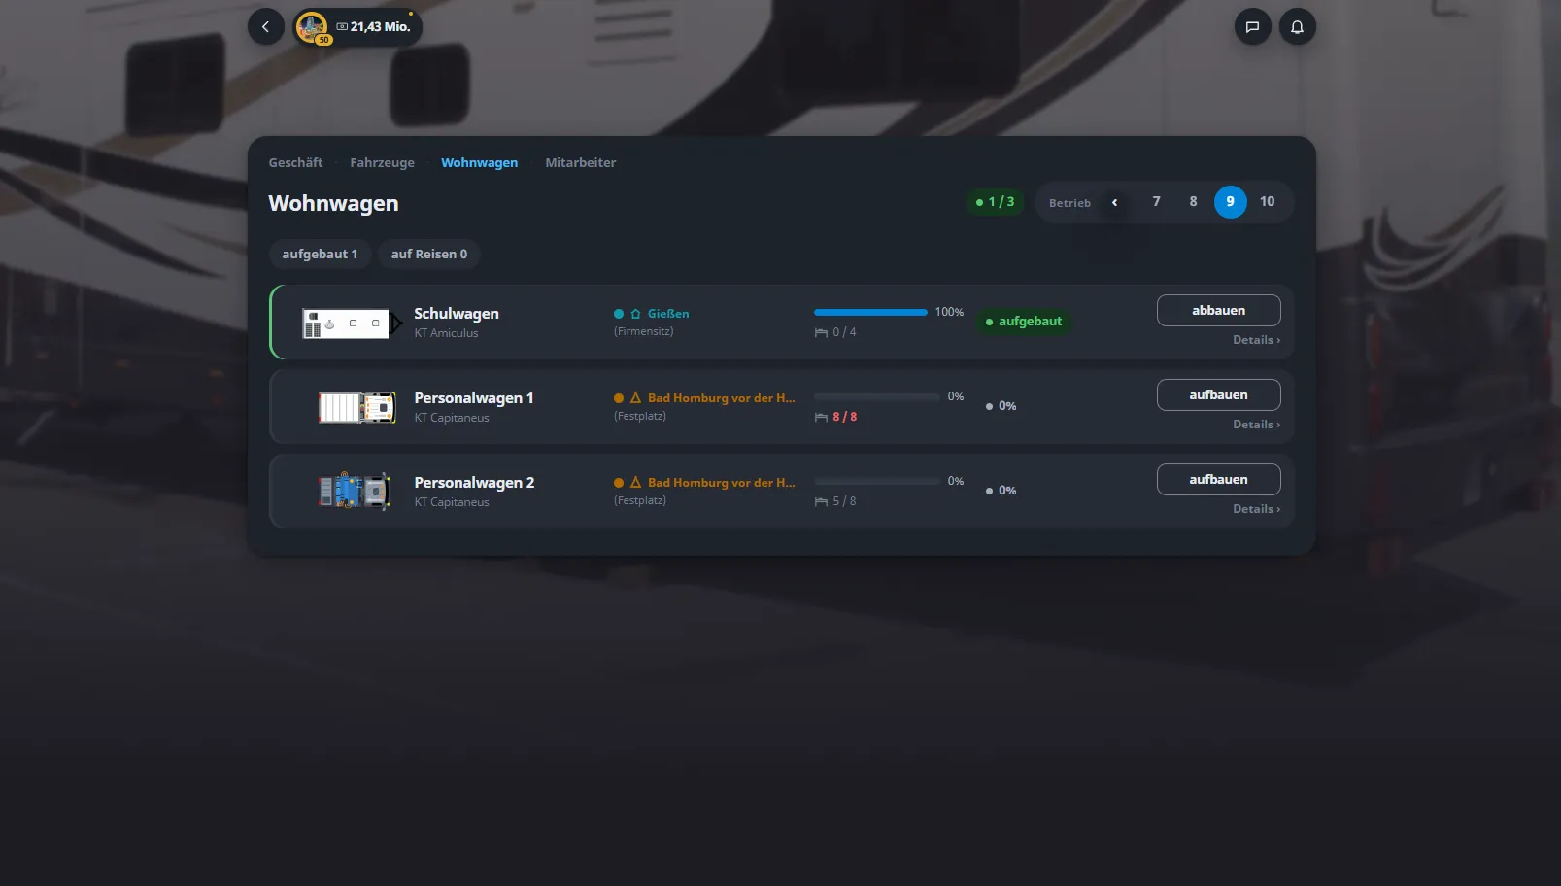
Task: Open the player avatar with level 50 badge
Action: pyautogui.click(x=313, y=27)
